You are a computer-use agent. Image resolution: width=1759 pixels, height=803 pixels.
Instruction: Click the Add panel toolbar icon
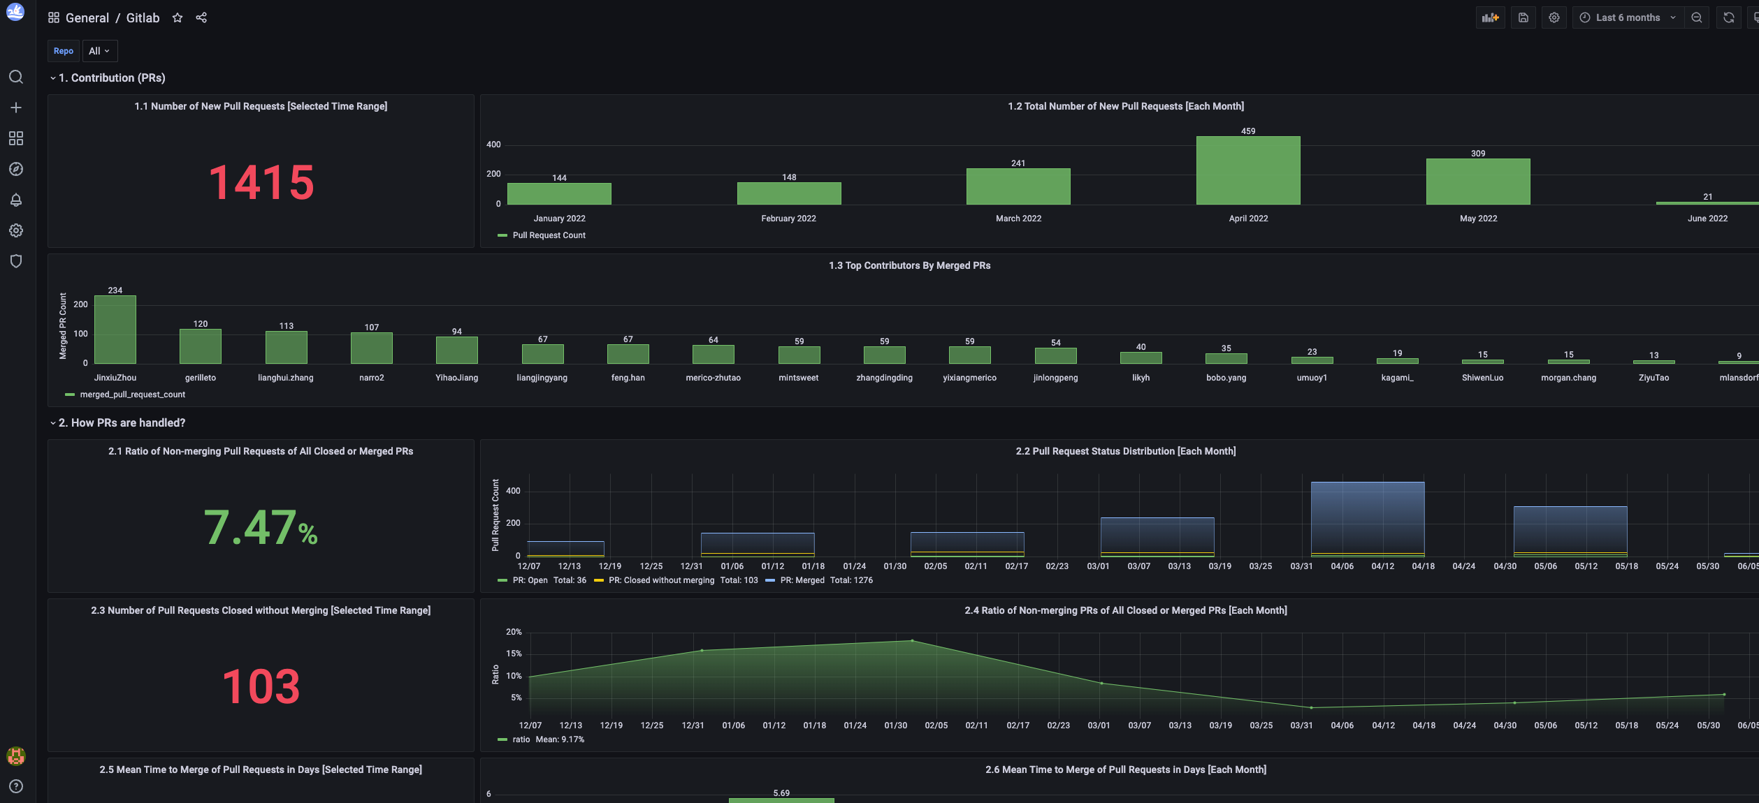coord(1490,18)
